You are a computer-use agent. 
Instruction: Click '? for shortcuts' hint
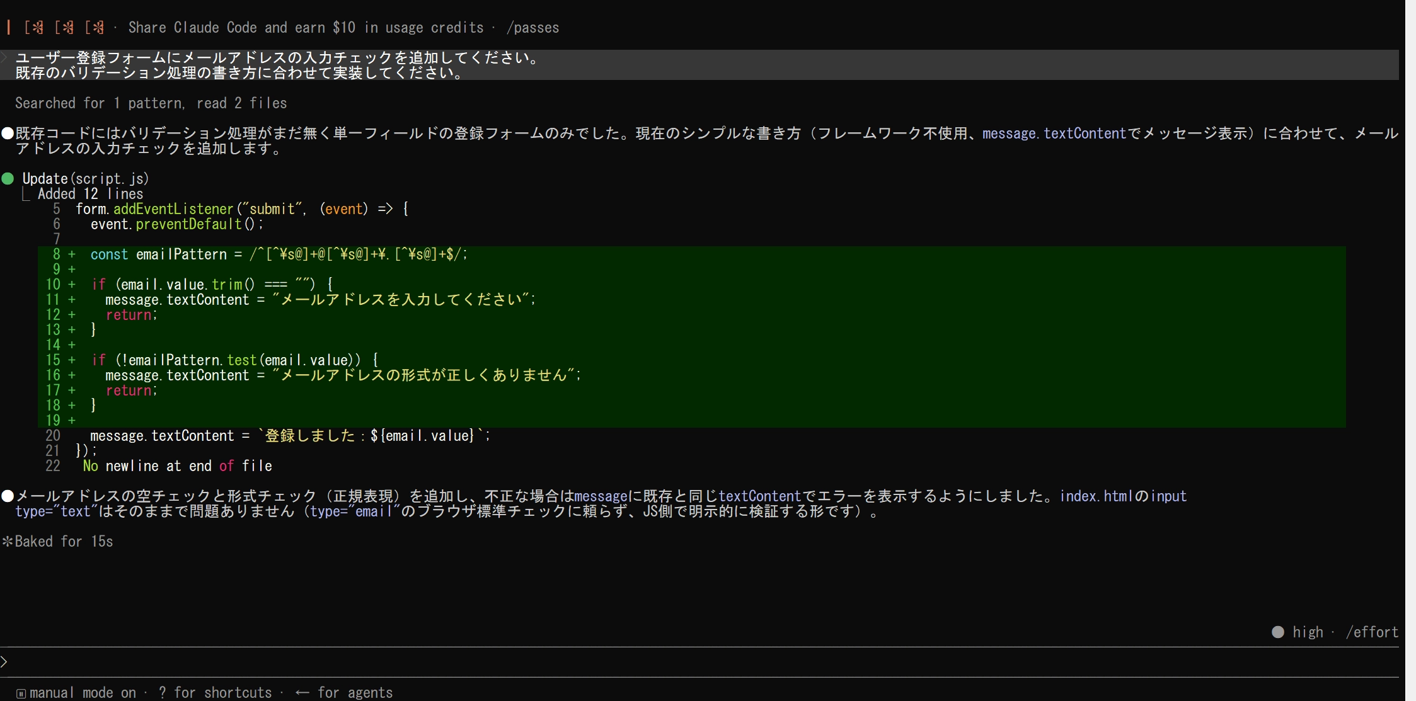(x=215, y=693)
